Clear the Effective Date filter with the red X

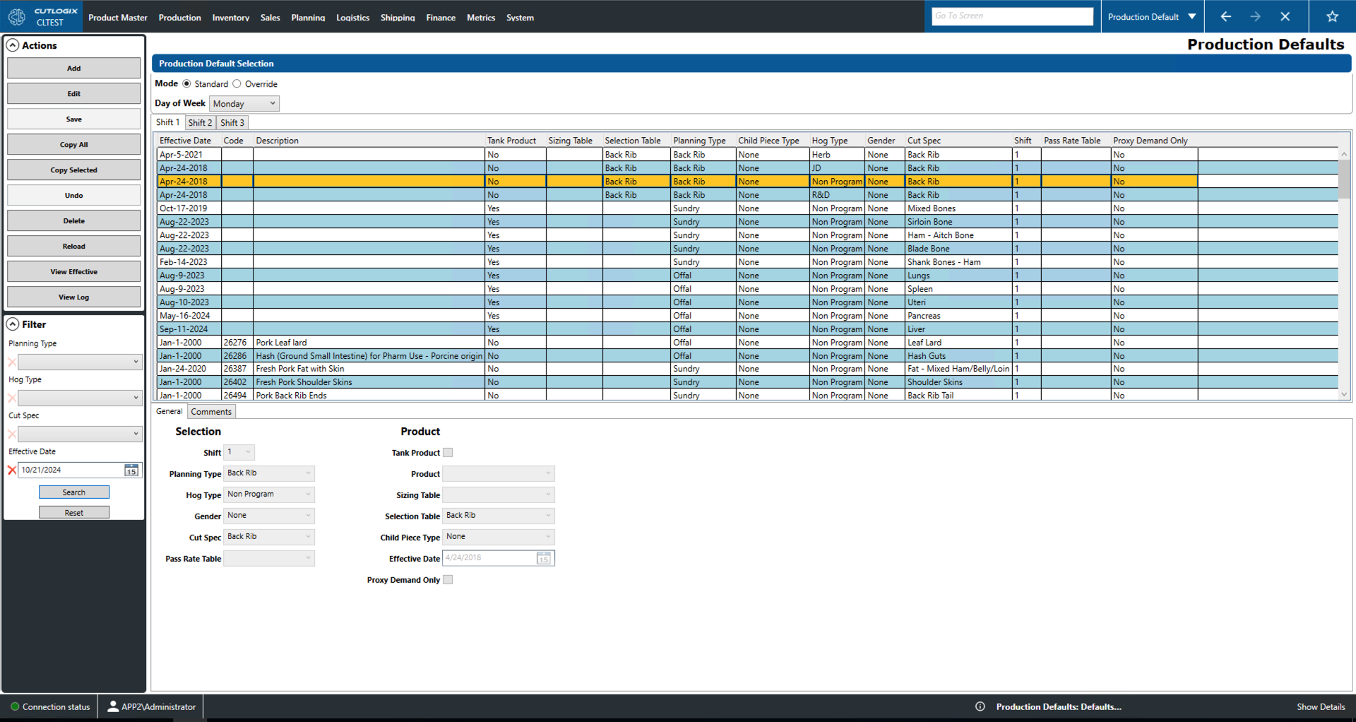pos(12,471)
